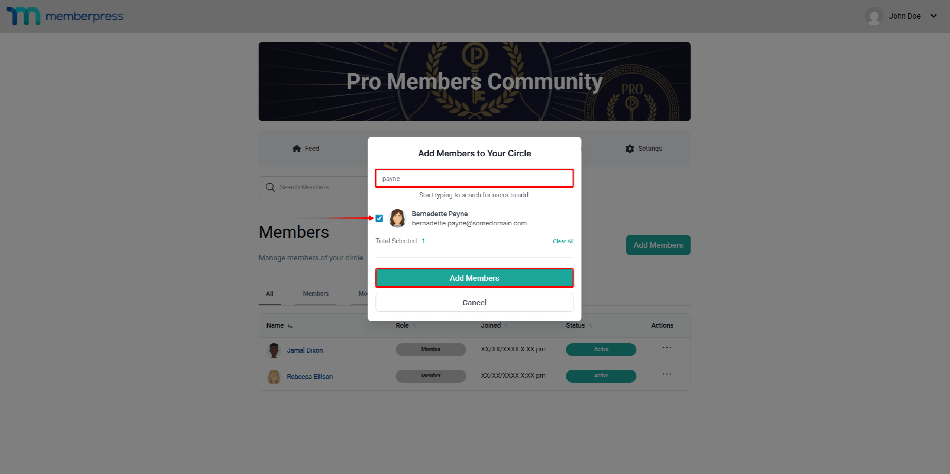
Task: Click the MemberPress logo icon
Action: click(23, 16)
